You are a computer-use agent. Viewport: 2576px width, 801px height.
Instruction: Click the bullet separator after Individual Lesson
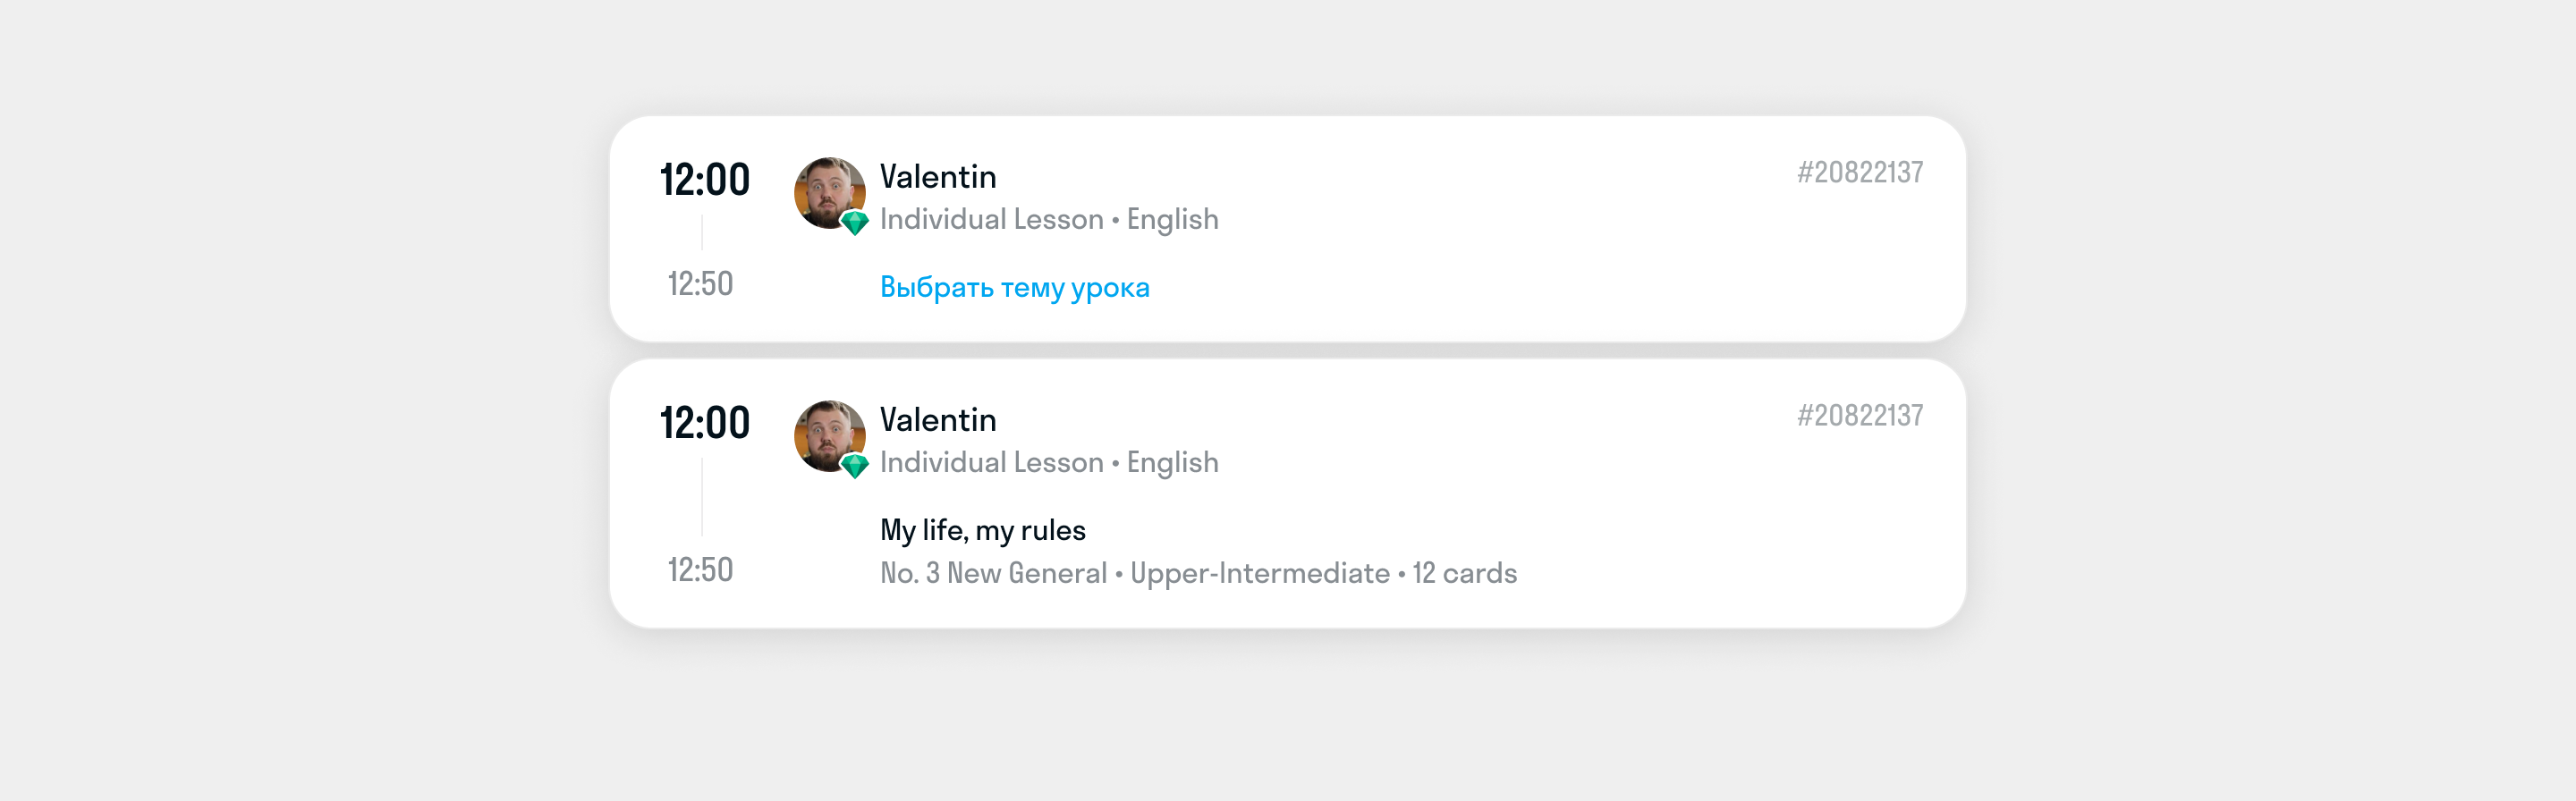[1115, 220]
